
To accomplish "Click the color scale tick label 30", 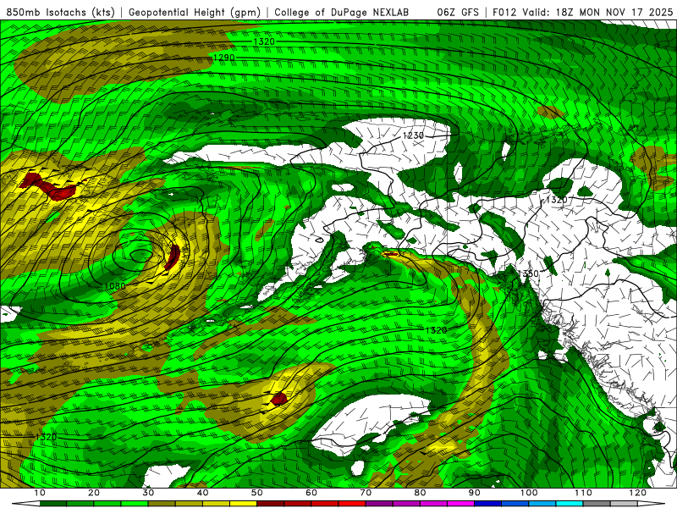I will [148, 493].
